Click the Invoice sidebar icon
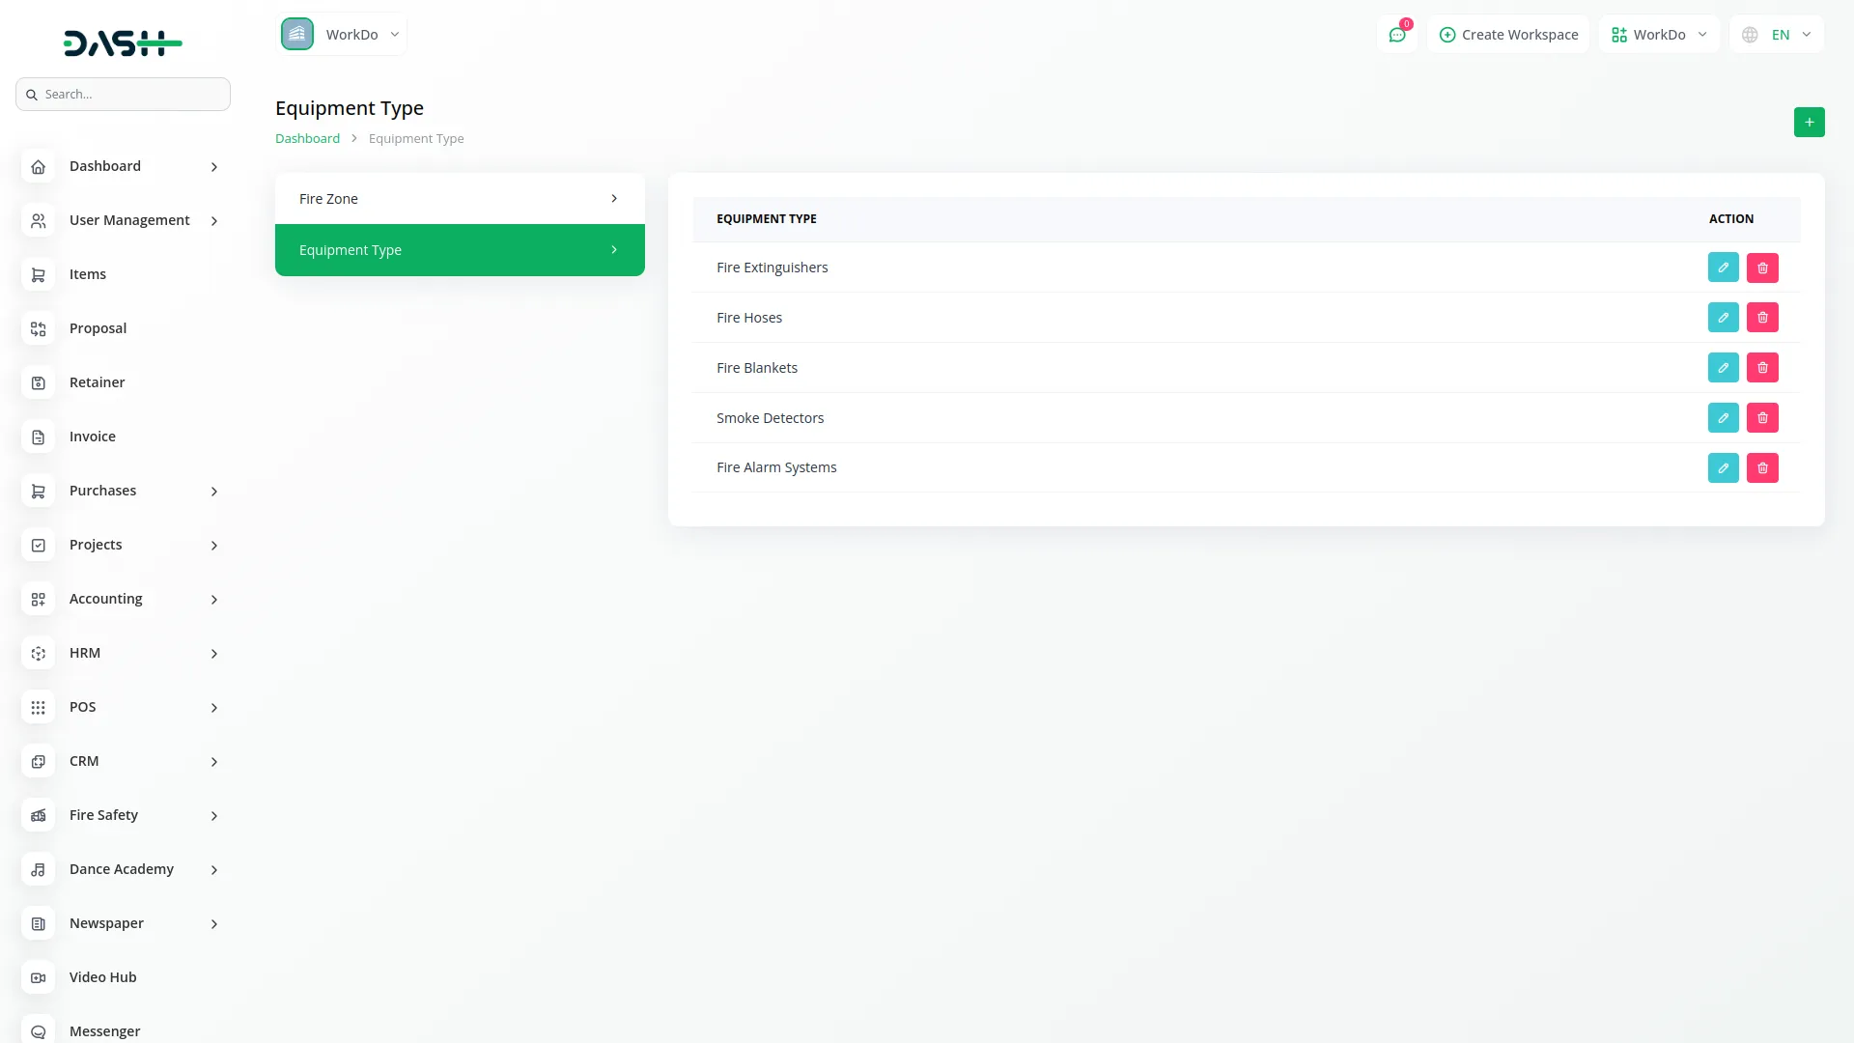Screen dimensions: 1854x1043 (39, 437)
